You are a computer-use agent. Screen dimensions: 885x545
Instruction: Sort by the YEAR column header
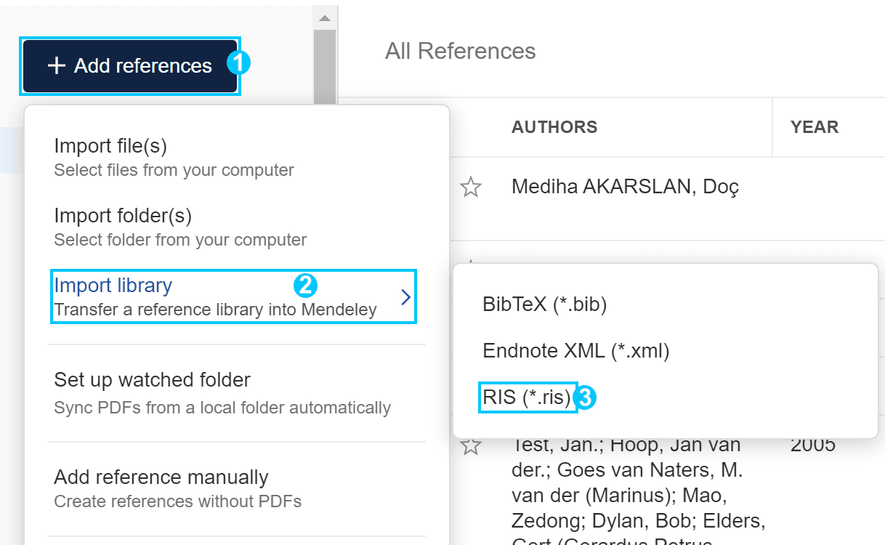click(x=815, y=127)
